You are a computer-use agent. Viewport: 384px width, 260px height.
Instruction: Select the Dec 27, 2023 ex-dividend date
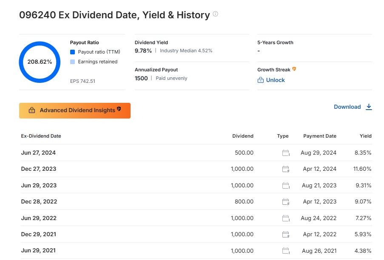click(38, 169)
